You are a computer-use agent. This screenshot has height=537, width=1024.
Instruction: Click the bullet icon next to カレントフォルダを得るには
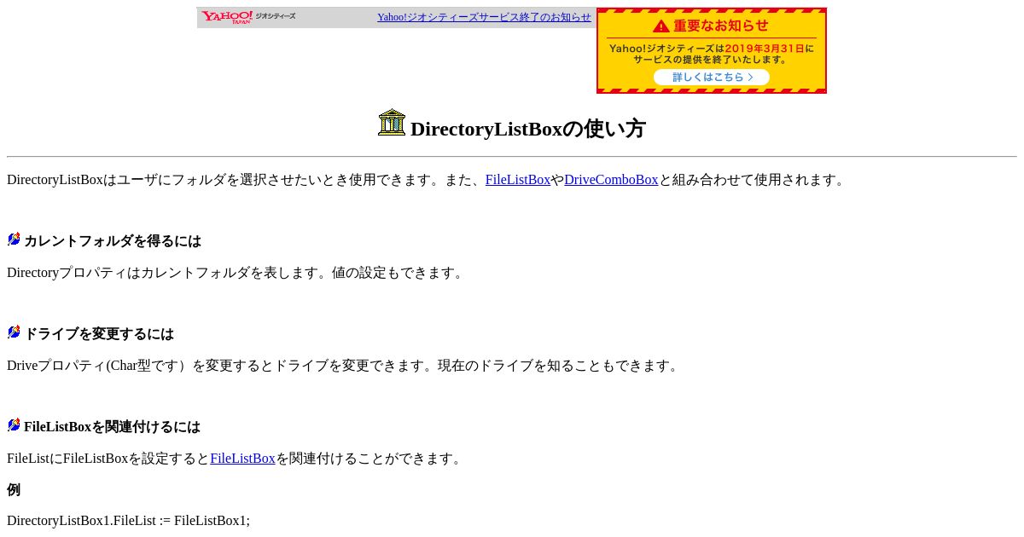(x=14, y=240)
